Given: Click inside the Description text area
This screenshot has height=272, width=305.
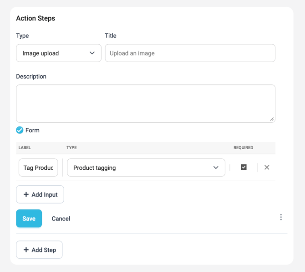Looking at the screenshot, I should click(145, 103).
